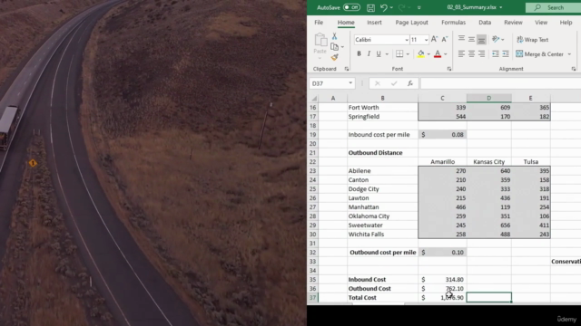The width and height of the screenshot is (581, 326).
Task: Click the Redo arrow icon
Action: coord(401,7)
